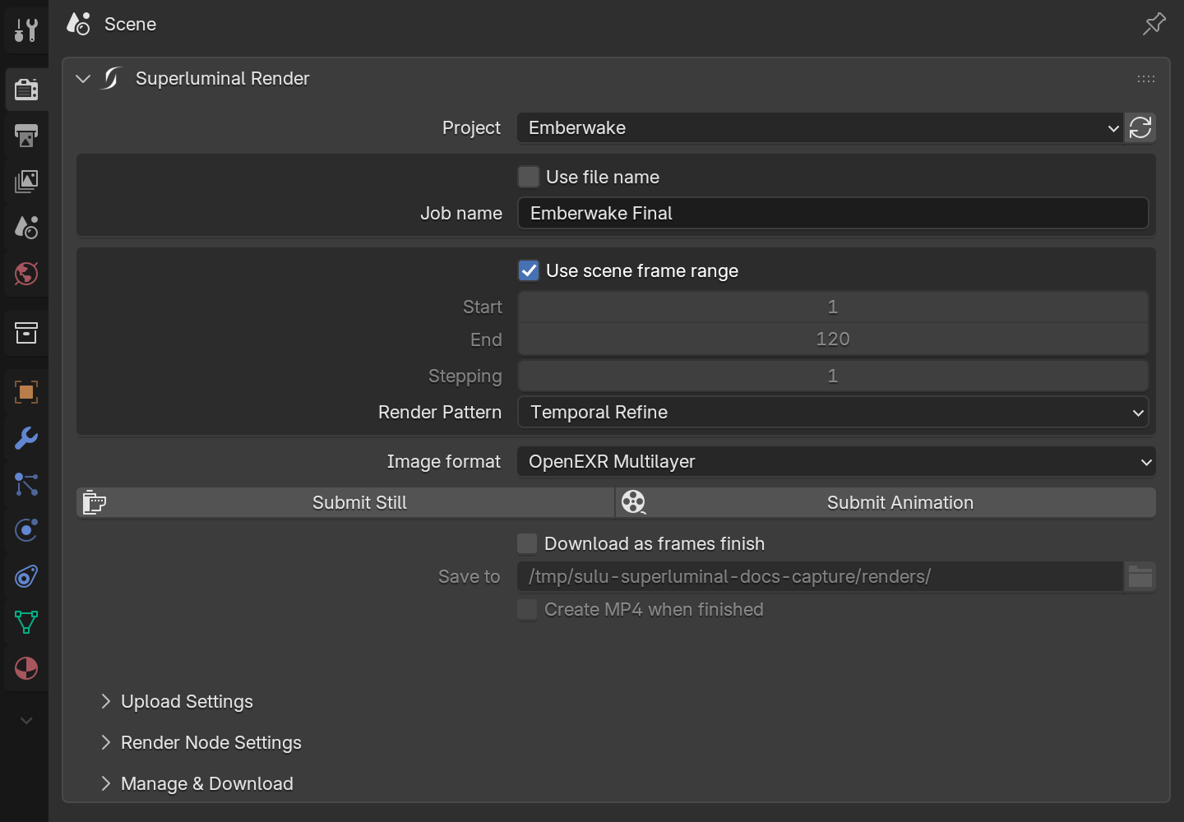Open the Render Pattern dropdown
Screen dimensions: 1184x822
click(833, 412)
